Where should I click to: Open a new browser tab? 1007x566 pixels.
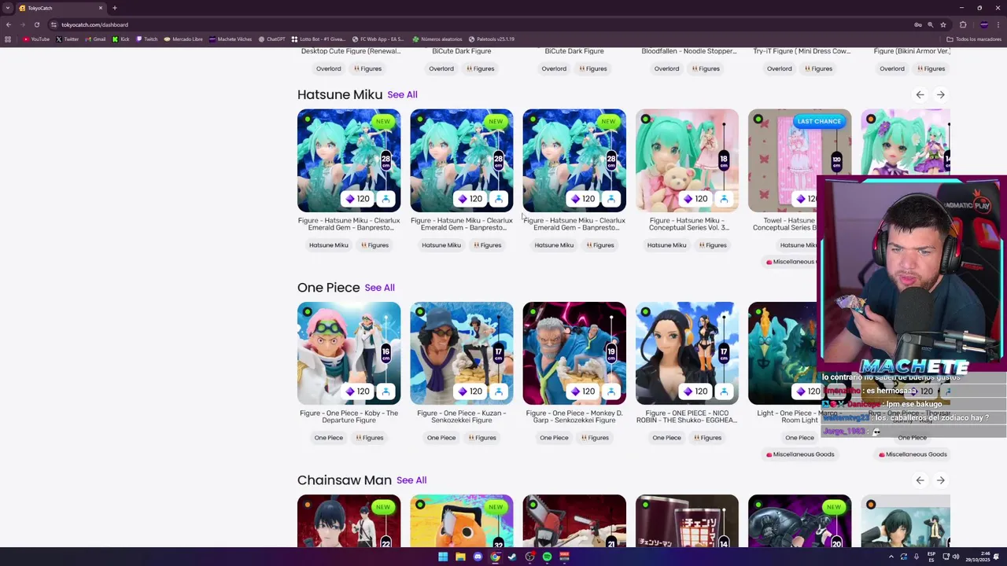[114, 8]
